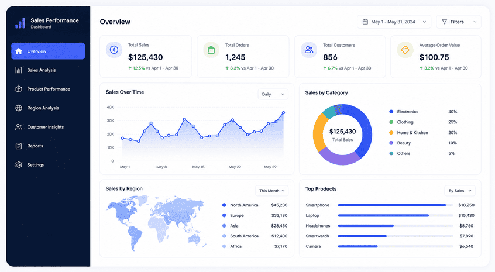Click the Top Products heading
Viewport: 495px width, 272px height.
pos(321,189)
